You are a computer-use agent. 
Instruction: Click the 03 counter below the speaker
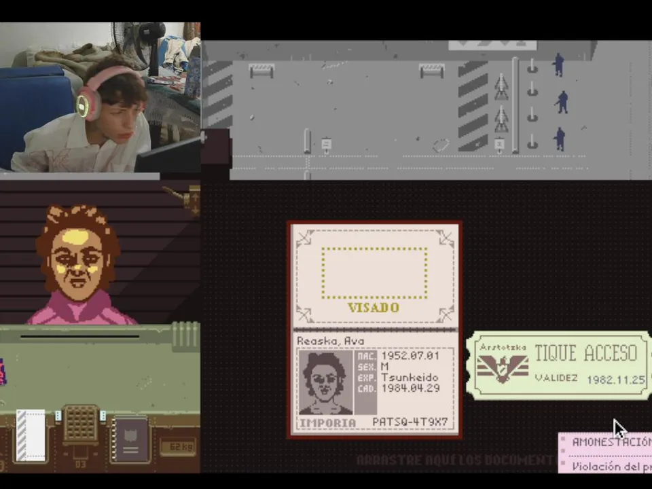pyautogui.click(x=80, y=464)
